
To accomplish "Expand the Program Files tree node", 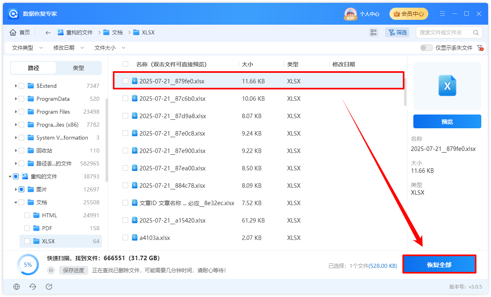I will pyautogui.click(x=16, y=112).
